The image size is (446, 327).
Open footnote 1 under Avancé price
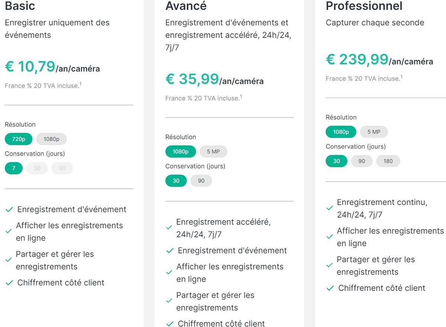click(x=241, y=97)
